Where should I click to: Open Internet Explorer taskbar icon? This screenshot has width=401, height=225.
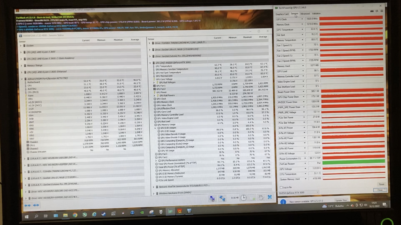coord(94,214)
